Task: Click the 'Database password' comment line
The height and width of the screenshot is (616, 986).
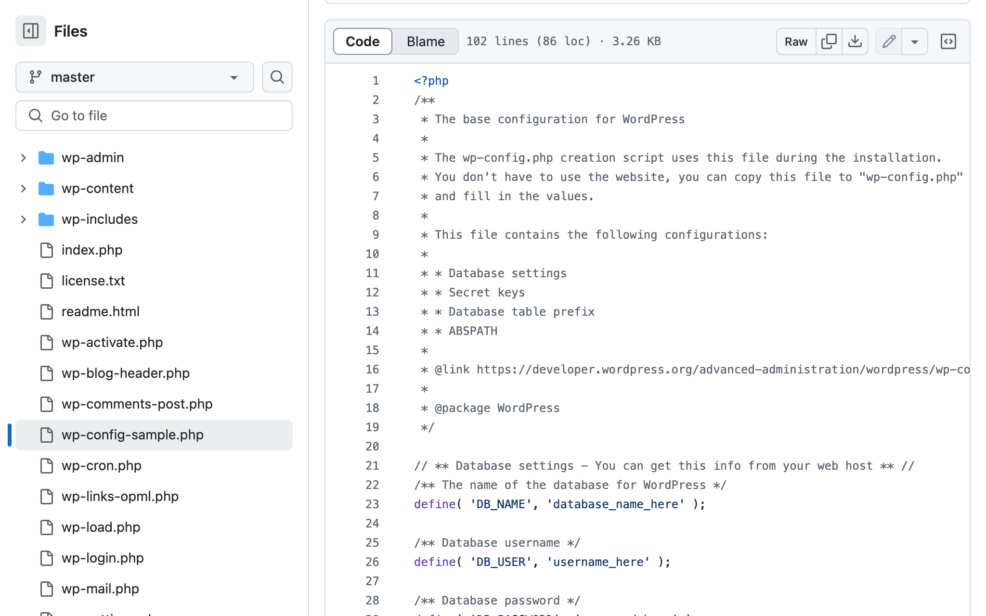Action: coord(497,601)
